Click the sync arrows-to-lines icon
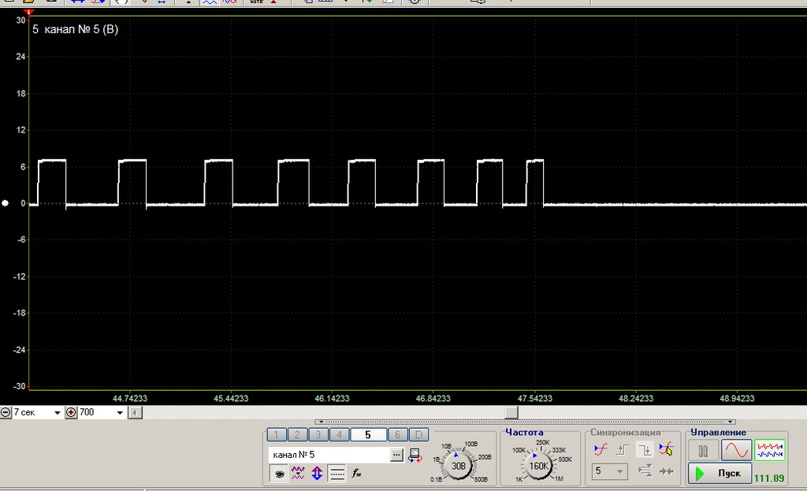807x491 pixels. pos(645,471)
